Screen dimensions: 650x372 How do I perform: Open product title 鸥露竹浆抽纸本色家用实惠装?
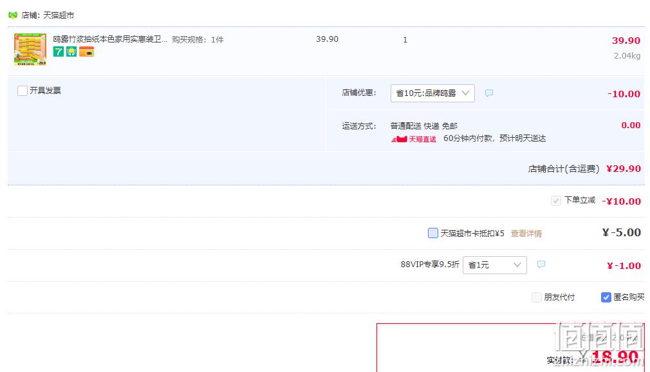[110, 39]
